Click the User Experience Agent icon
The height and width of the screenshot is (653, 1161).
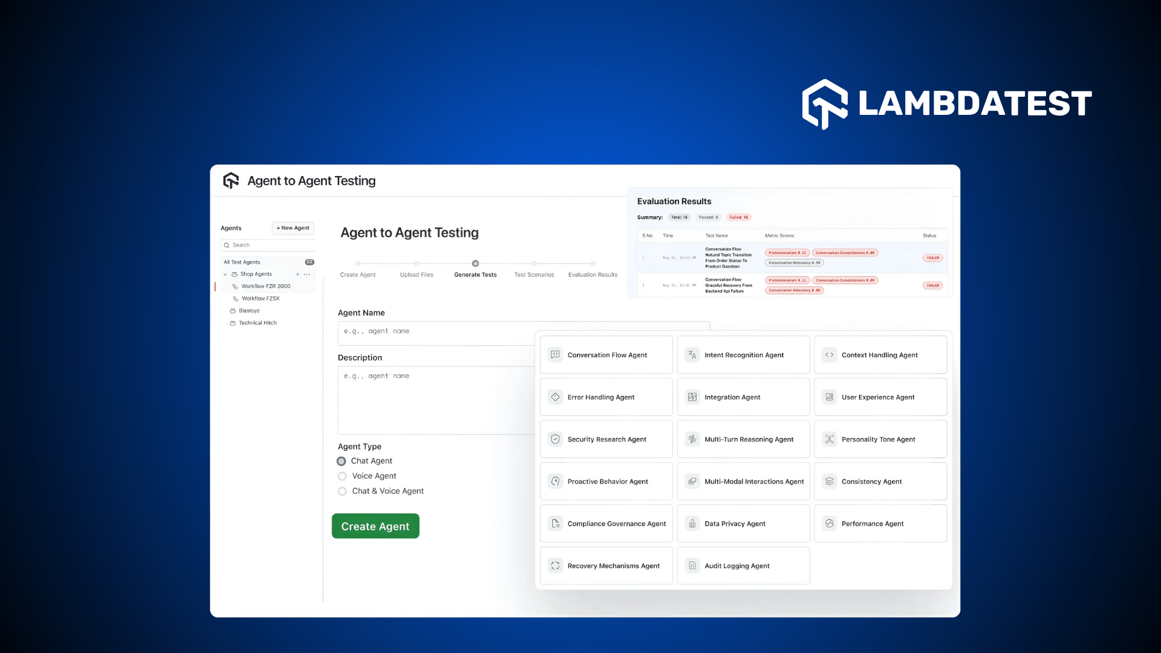830,397
